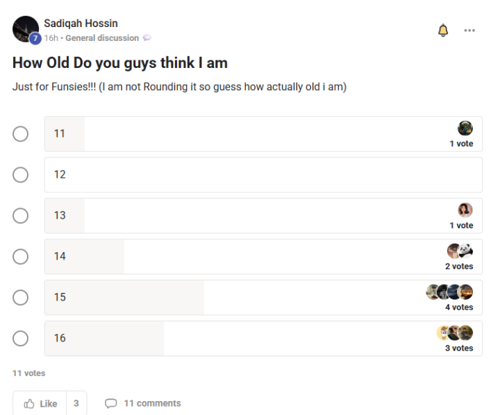Click the 15 poll option bar
The height and width of the screenshot is (415, 500).
click(x=263, y=298)
